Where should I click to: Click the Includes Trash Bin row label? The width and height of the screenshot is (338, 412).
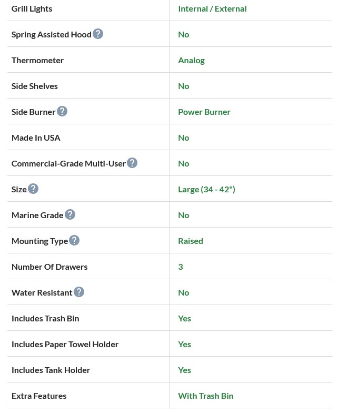point(45,318)
